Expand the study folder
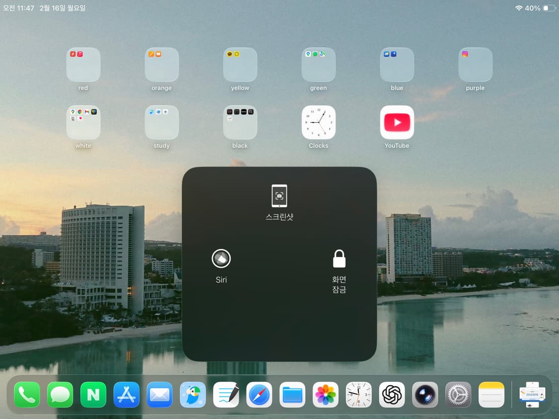Viewport: 559px width, 419px height. pyautogui.click(x=161, y=123)
